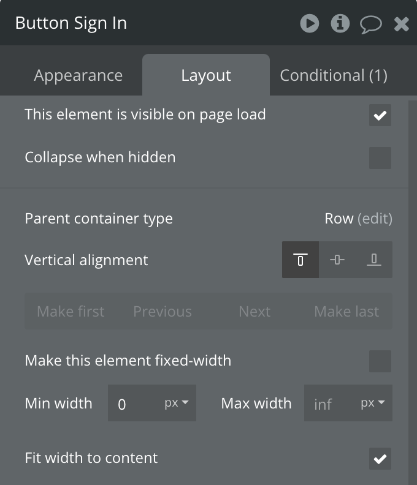This screenshot has height=485, width=417.
Task: Click the (edit) parent container link
Action: pos(375,219)
